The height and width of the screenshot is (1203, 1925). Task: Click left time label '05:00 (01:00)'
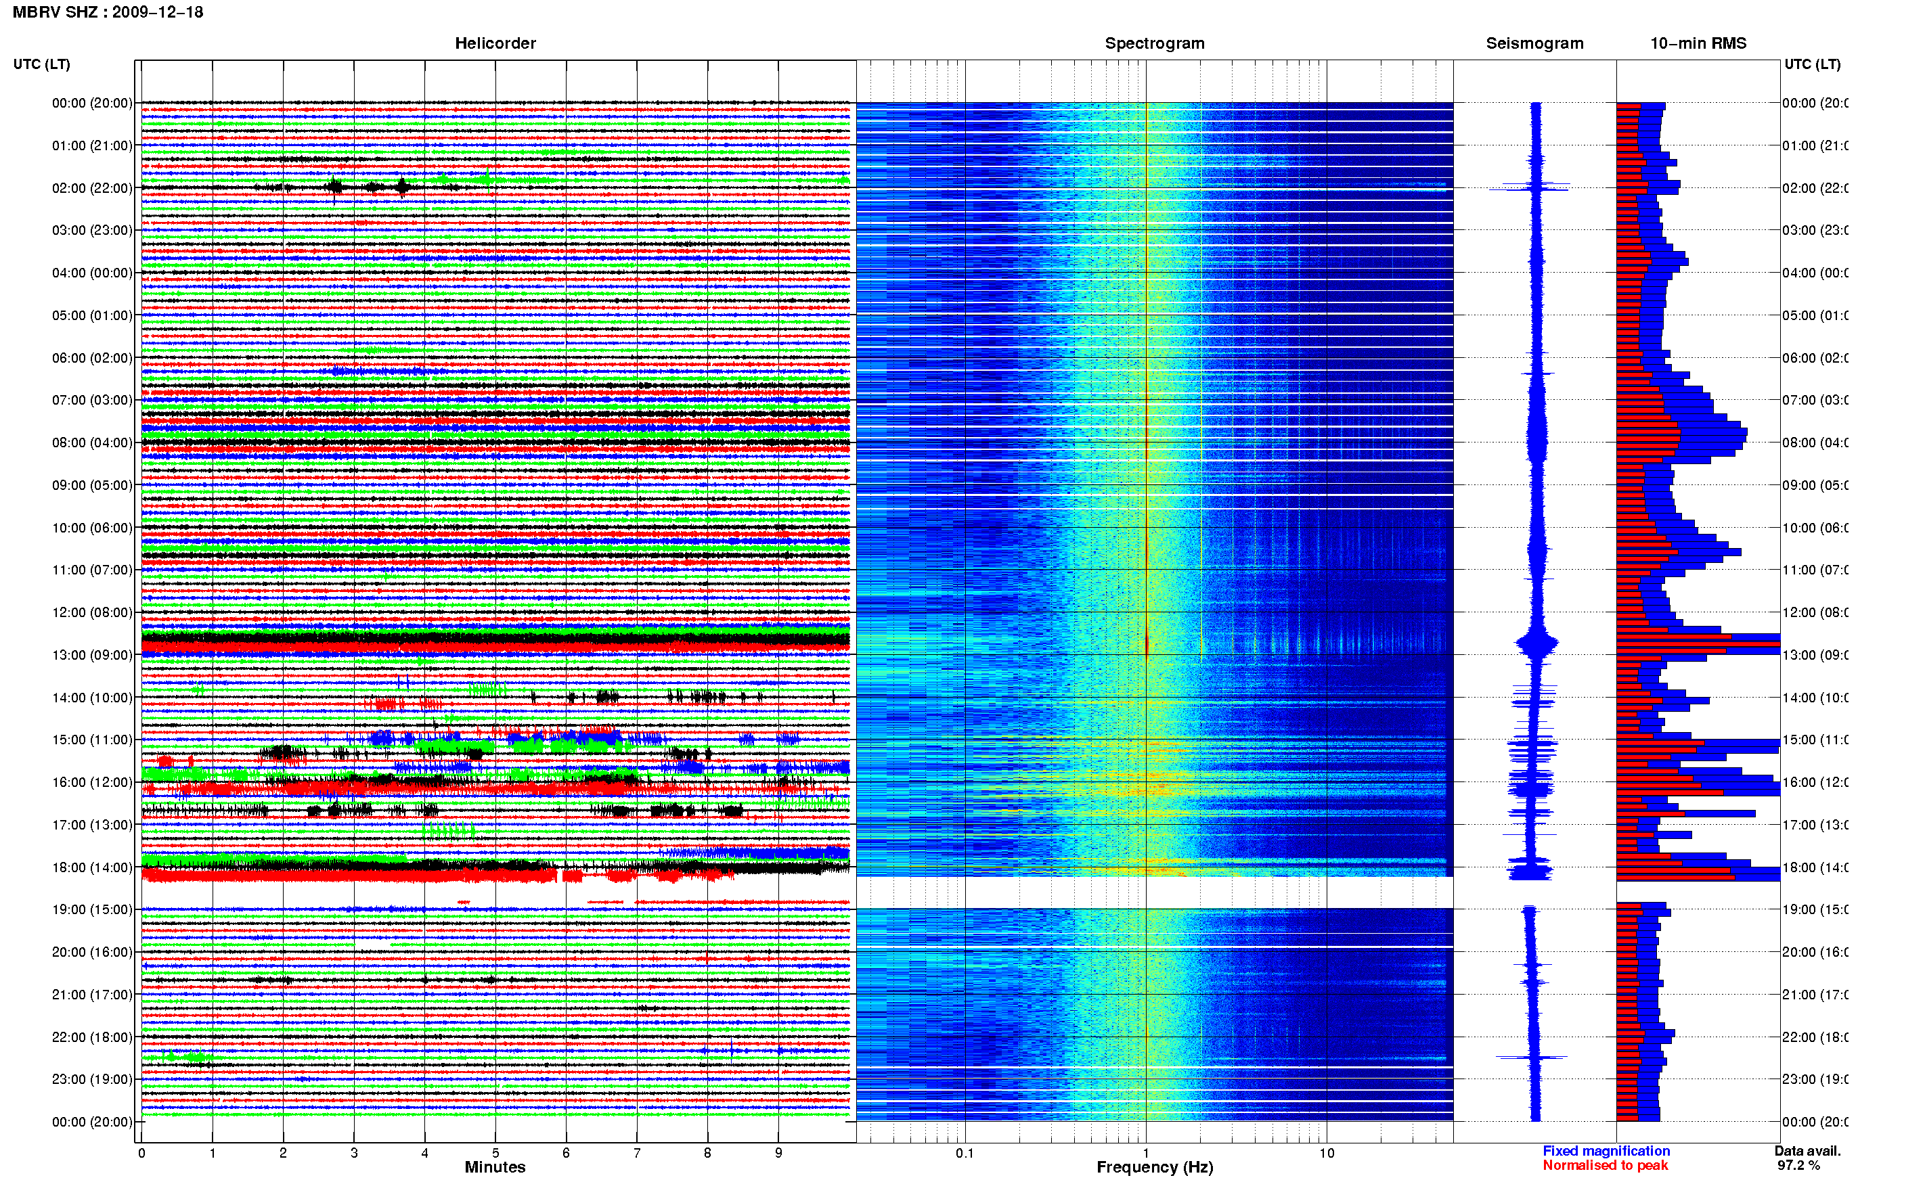point(92,315)
